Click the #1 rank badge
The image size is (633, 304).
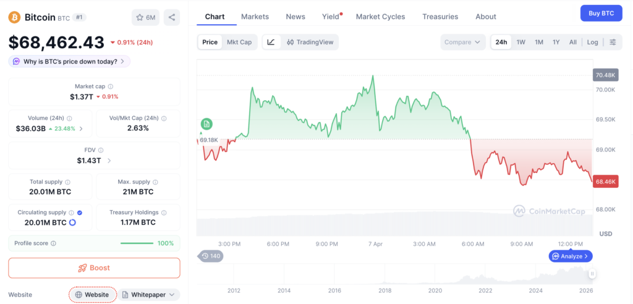click(79, 17)
